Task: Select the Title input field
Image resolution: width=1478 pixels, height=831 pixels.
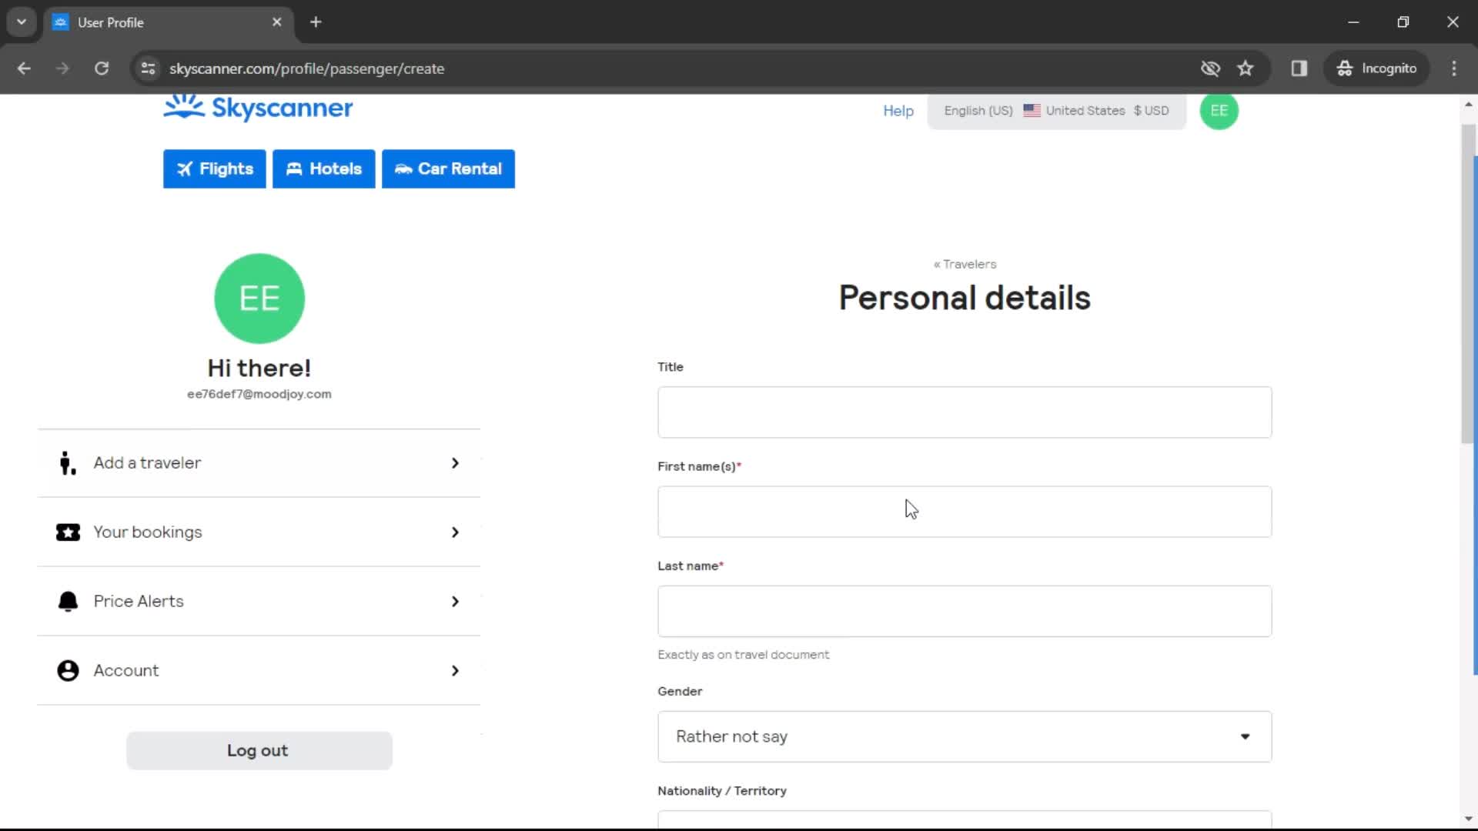Action: tap(965, 412)
